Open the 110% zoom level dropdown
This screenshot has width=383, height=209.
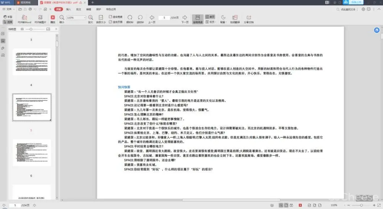(x=84, y=18)
